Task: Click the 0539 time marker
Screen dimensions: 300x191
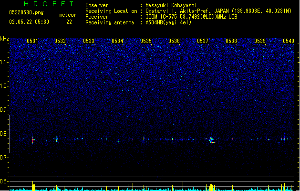Action: pyautogui.click(x=260, y=41)
